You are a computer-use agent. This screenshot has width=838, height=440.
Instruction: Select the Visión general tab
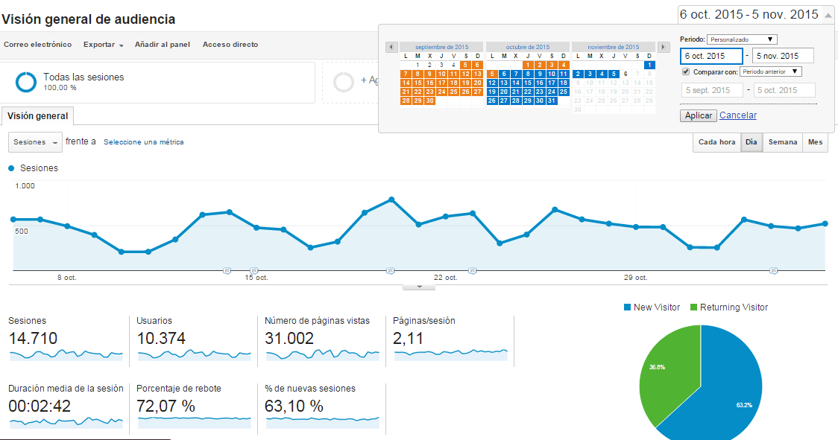click(37, 116)
